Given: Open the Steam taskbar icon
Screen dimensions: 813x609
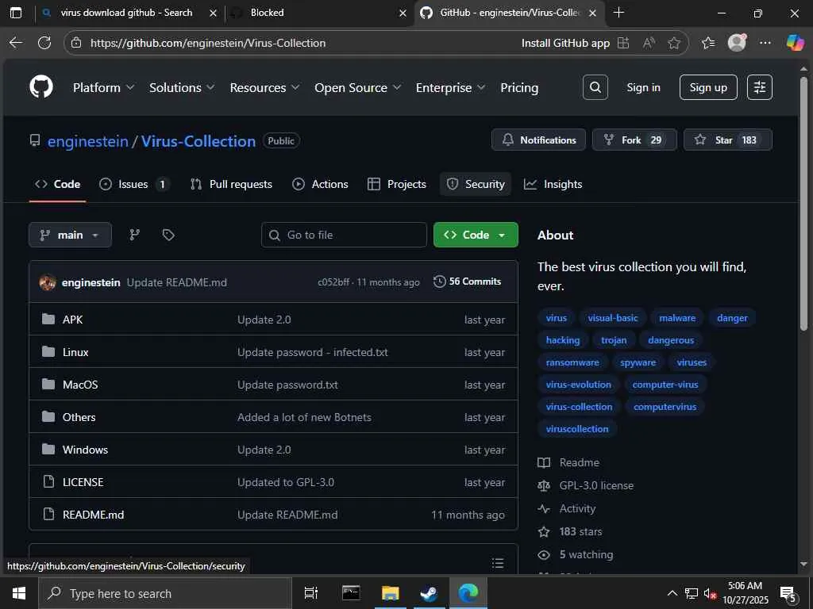Looking at the screenshot, I should (429, 593).
